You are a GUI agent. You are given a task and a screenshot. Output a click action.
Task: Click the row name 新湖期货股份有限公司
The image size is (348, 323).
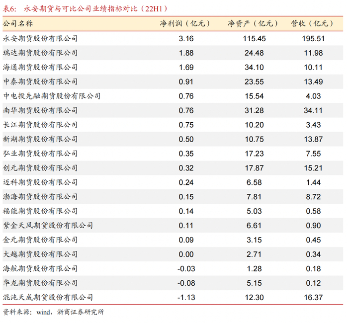point(40,139)
